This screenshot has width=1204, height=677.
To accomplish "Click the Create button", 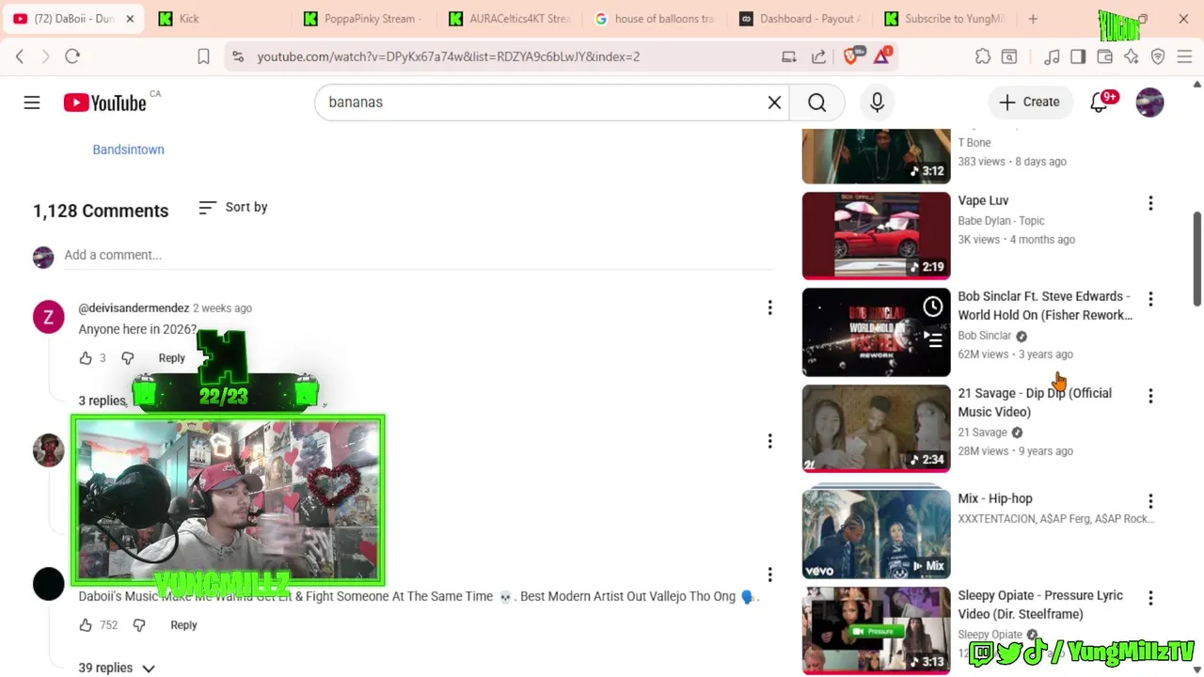I will click(x=1029, y=102).
